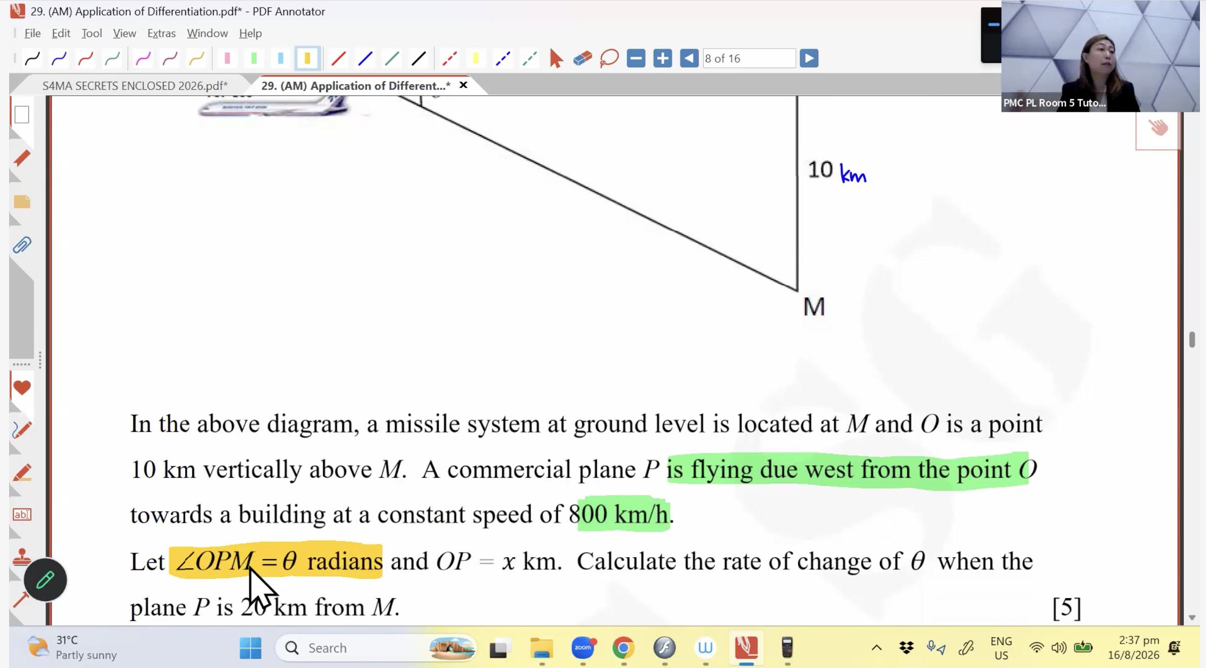Click the taskbar Search box

pyautogui.click(x=376, y=648)
